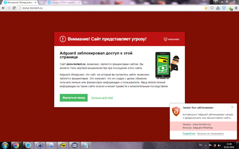Open the blue circle Zona taskbar icon
The image size is (239, 149).
pyautogui.click(x=28, y=145)
